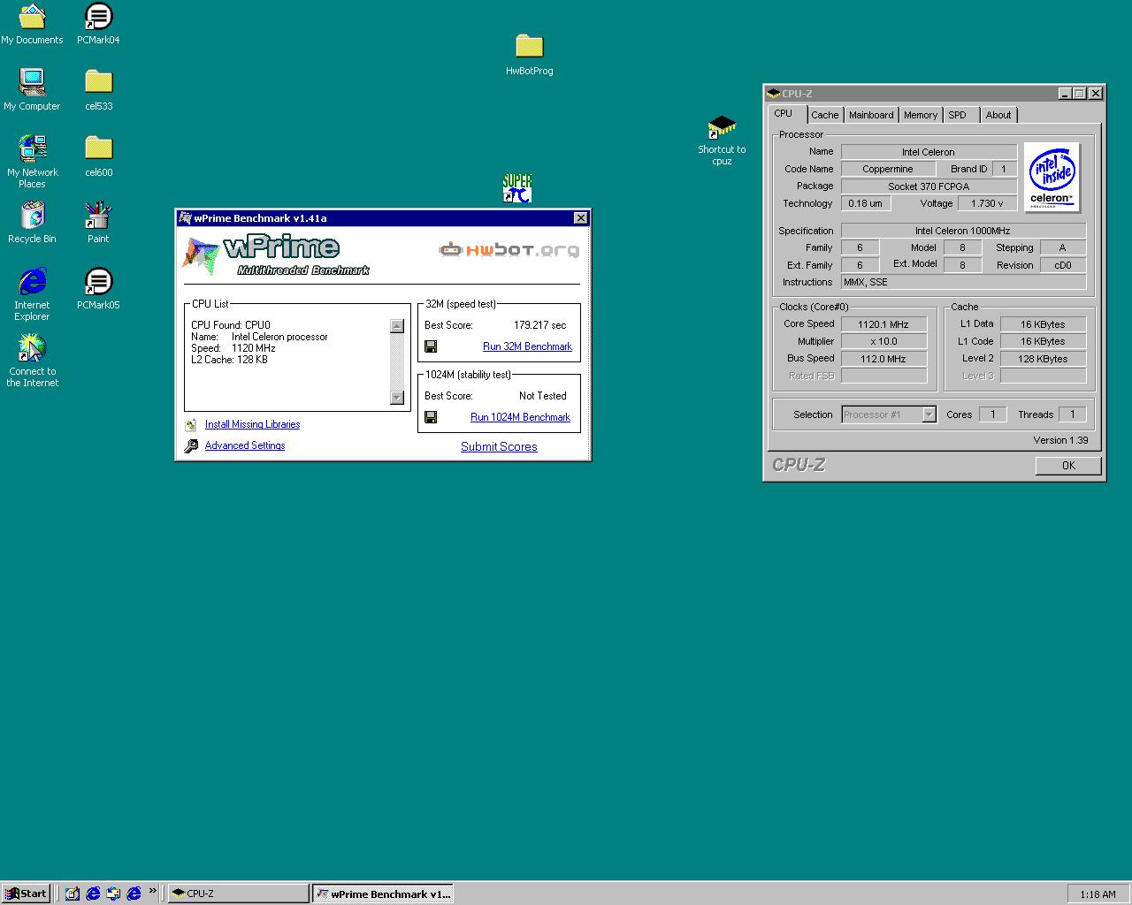Image resolution: width=1132 pixels, height=905 pixels.
Task: Click Install Missing Libraries link
Action: click(252, 424)
